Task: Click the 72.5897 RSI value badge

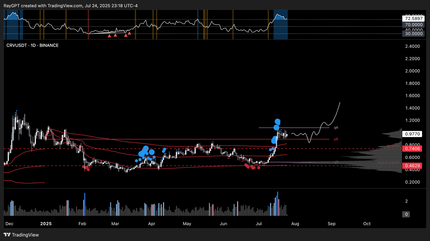Action: [414, 18]
